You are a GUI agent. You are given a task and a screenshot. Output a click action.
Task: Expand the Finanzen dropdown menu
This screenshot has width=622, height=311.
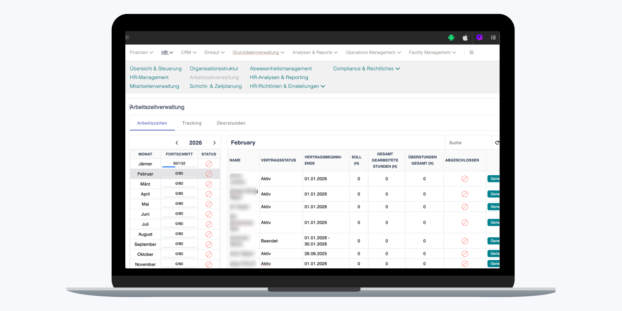click(x=142, y=53)
